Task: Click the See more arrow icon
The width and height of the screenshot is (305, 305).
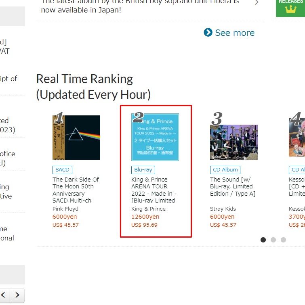Action: 208,33
